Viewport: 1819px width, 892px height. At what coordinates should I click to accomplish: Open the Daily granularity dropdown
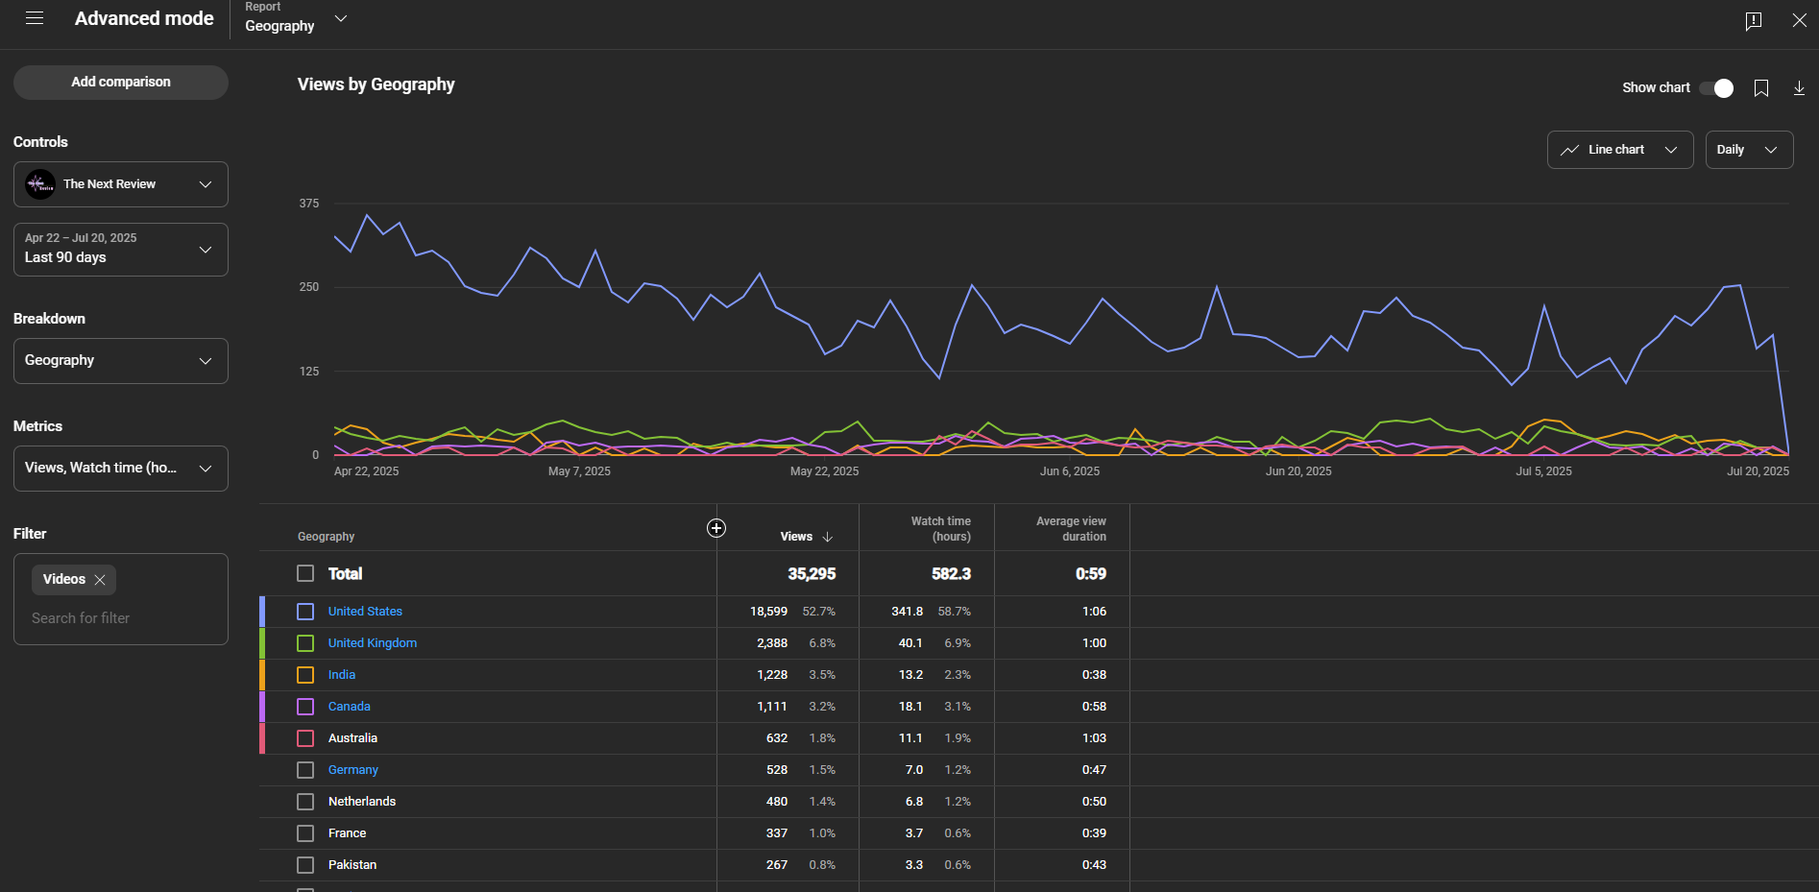(1749, 150)
